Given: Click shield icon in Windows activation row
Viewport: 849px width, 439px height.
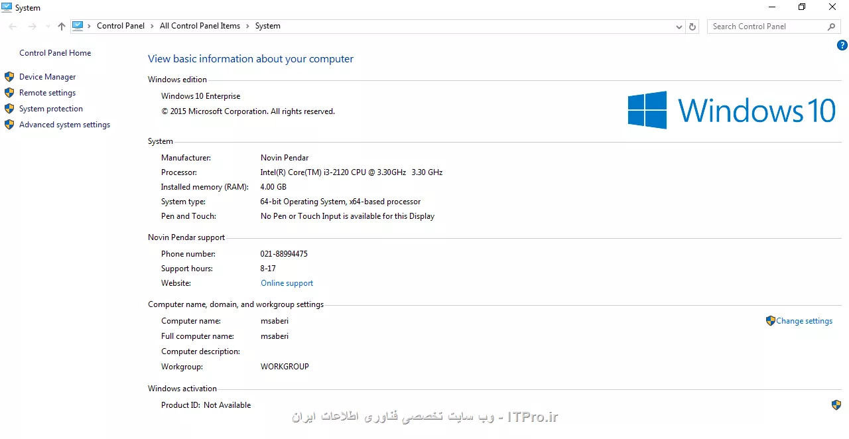Looking at the screenshot, I should pos(836,405).
